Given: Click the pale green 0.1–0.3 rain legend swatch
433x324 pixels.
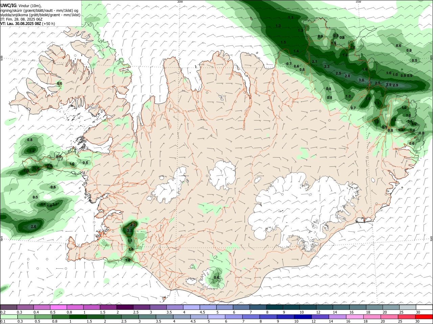Looking at the screenshot, I should (9, 317).
